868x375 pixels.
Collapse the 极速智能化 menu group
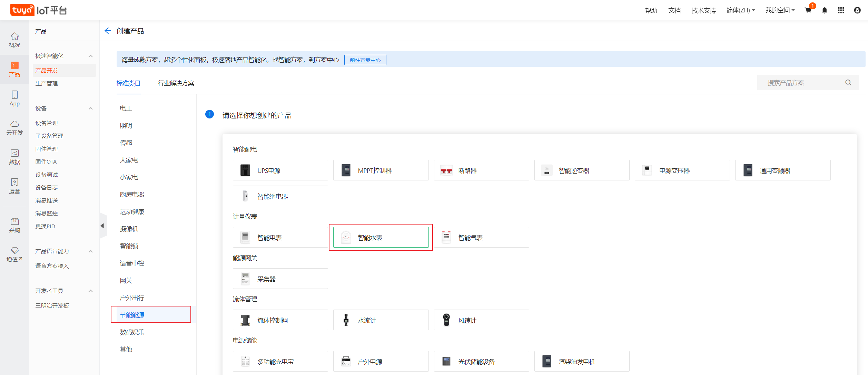(91, 56)
